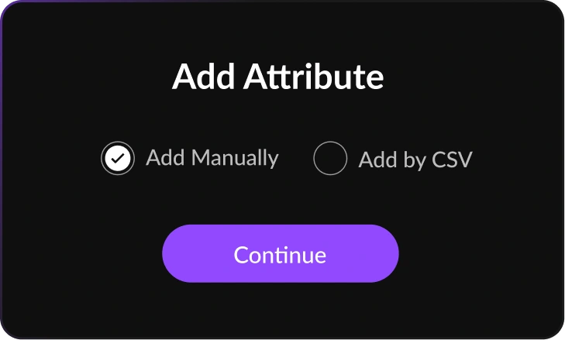
Task: Toggle the Add Manually option
Action: pyautogui.click(x=118, y=159)
